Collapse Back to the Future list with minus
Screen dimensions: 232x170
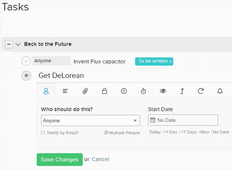click(x=9, y=44)
